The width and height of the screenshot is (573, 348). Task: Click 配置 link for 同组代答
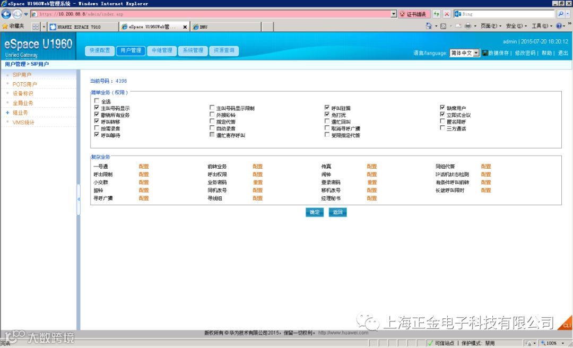(485, 167)
